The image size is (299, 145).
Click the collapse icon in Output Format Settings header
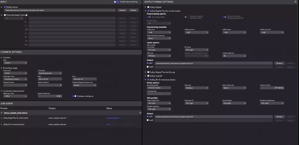coord(295,2)
